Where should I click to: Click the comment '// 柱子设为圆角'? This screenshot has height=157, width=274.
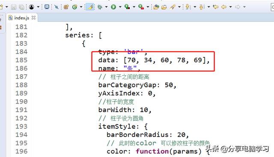[x=121, y=118]
